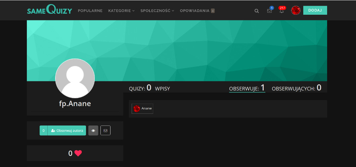Toggle the eye visibility button

pos(93,131)
